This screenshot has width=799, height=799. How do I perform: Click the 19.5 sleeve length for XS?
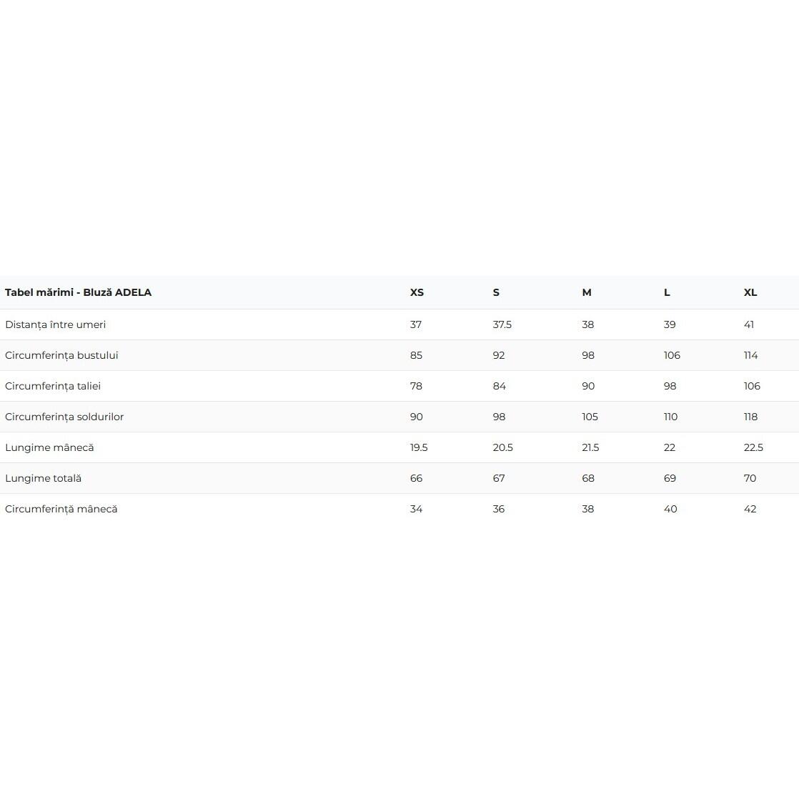[419, 447]
